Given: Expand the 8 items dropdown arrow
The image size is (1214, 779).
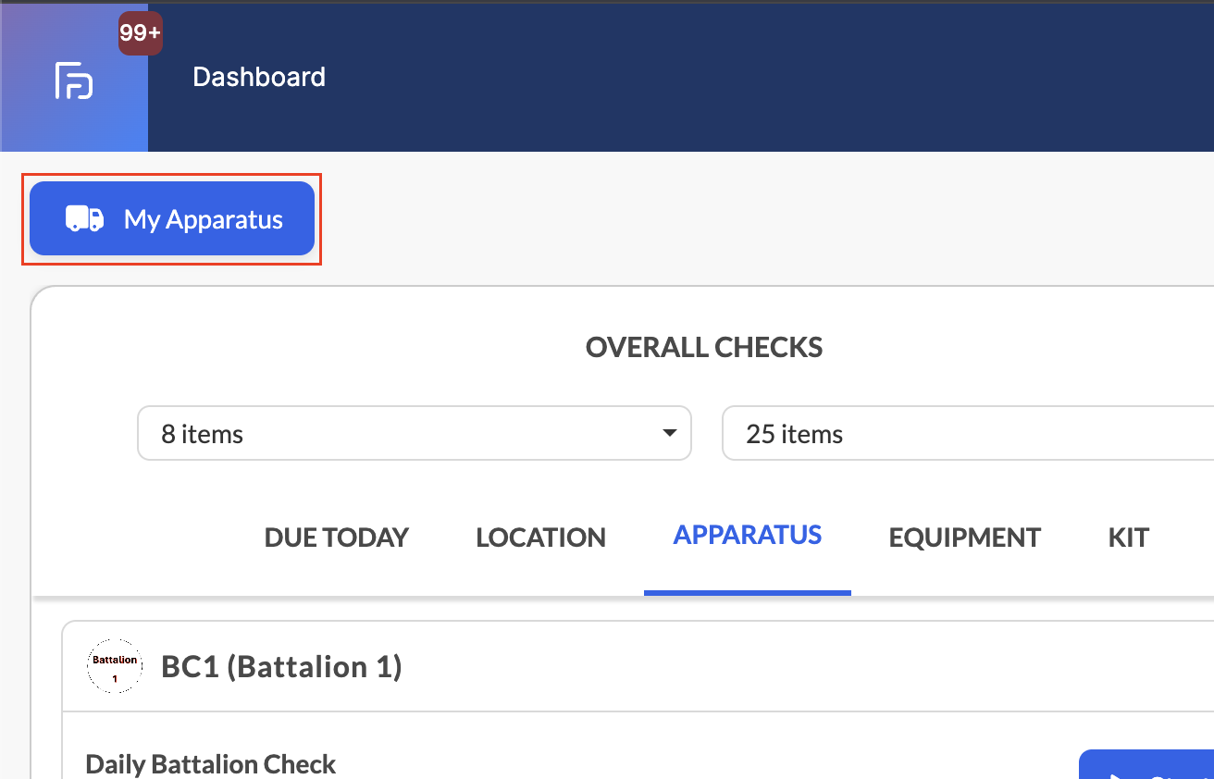Looking at the screenshot, I should coord(670,433).
